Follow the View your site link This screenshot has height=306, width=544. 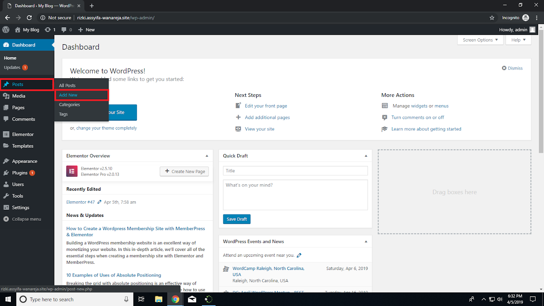point(259,129)
